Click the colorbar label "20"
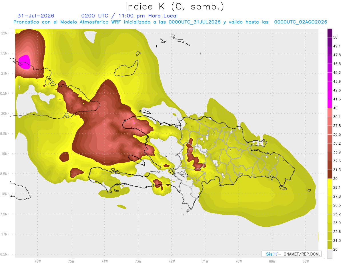Viewport: 343px width, 265px height. click(x=336, y=250)
